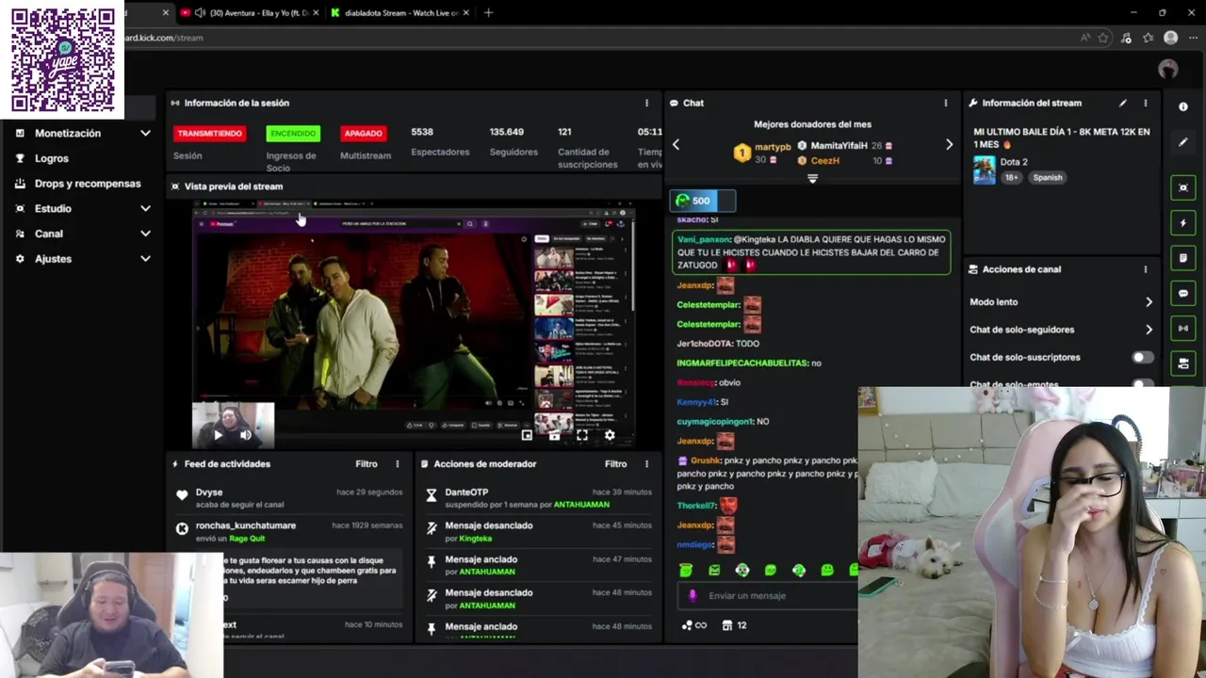
Task: Open a new browser tab
Action: tap(488, 12)
